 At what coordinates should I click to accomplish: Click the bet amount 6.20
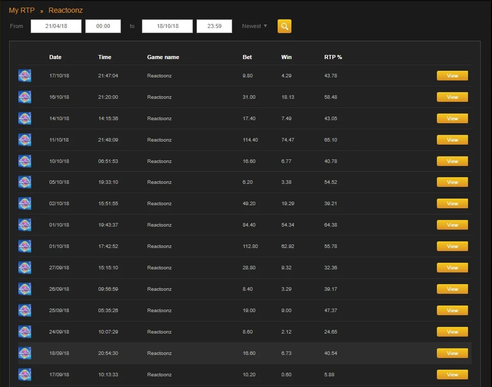pyautogui.click(x=247, y=182)
